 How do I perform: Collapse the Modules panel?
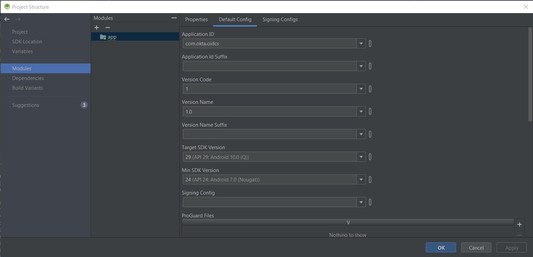(x=174, y=18)
